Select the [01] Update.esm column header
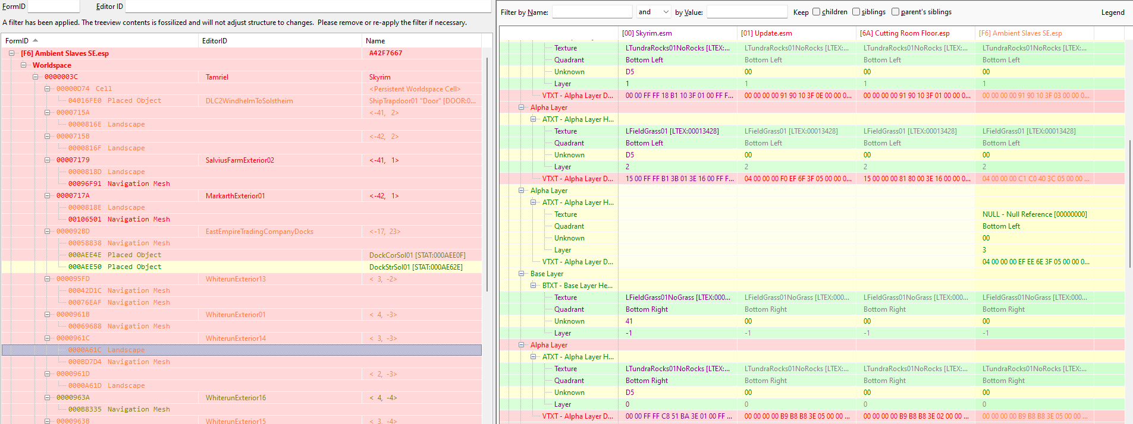Image resolution: width=1133 pixels, height=424 pixels. (796, 33)
